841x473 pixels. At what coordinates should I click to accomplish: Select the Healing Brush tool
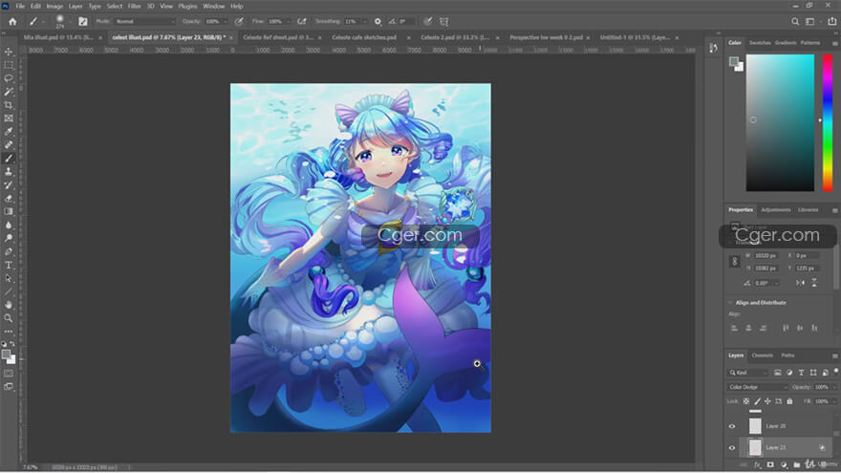[x=9, y=145]
